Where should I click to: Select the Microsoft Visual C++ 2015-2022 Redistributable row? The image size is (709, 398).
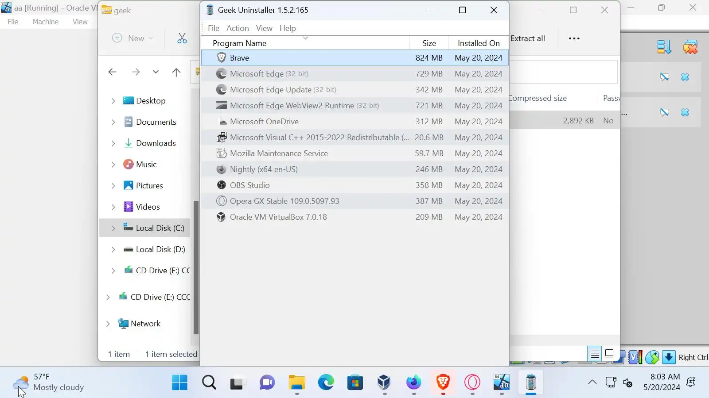354,137
